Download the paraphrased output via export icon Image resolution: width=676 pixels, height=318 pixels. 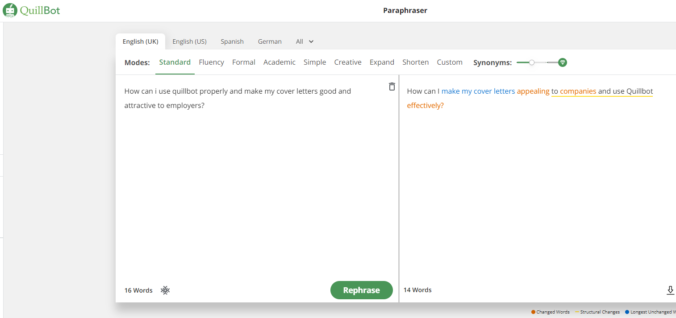(x=670, y=290)
